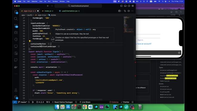Expand '(auth)' breadcrumb segment
Viewport: 197px width, 111px height.
click(x=30, y=15)
